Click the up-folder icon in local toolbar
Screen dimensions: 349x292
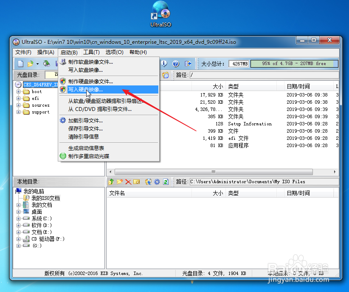(111, 182)
